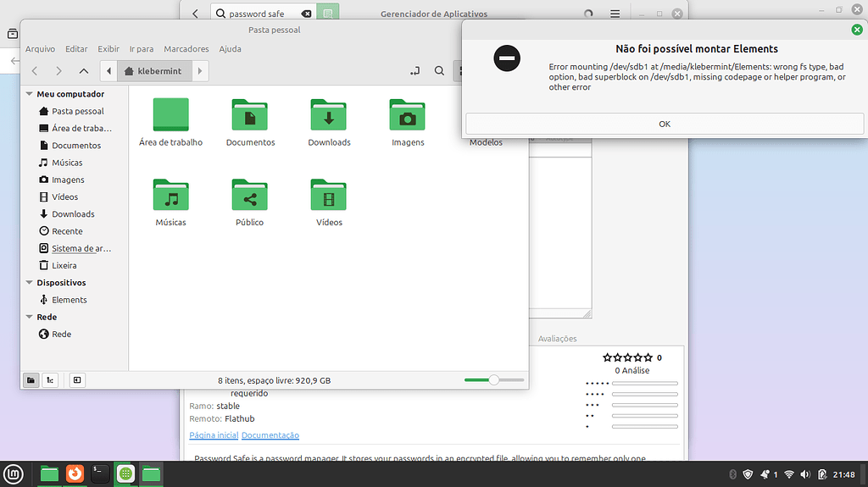This screenshot has height=487, width=868.
Task: Open the Downloads folder icon in the main pane
Action: pyautogui.click(x=329, y=116)
